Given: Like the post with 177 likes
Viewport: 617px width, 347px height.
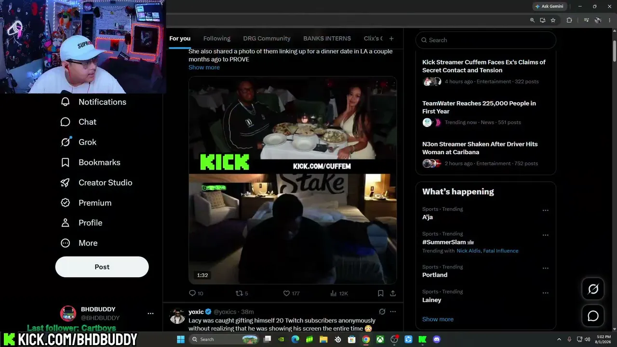Looking at the screenshot, I should pos(286,293).
